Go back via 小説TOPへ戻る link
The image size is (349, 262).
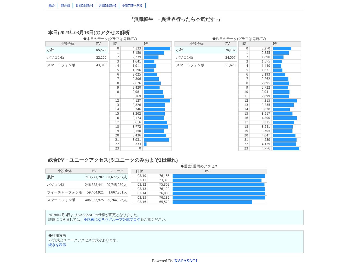point(132,5)
